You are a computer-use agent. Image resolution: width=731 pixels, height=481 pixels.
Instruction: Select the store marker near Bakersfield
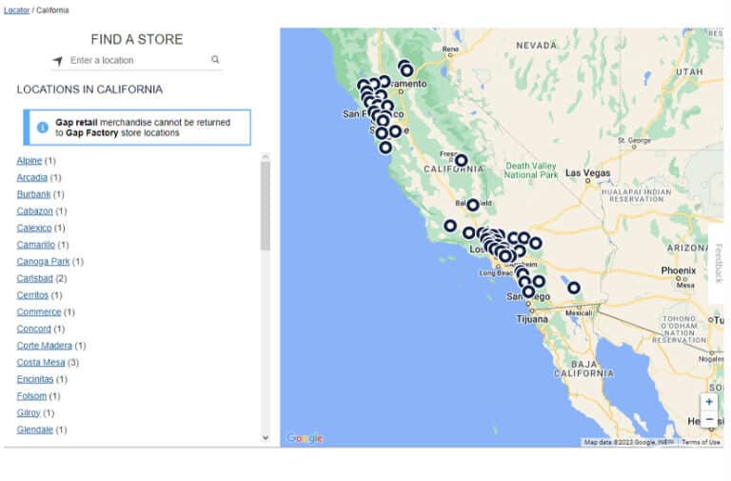[x=472, y=205]
